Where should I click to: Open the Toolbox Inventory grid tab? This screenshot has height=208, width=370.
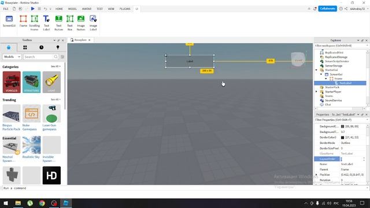(x=25, y=47)
